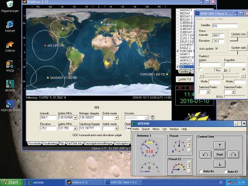Click ARSWIN rotate down arrow button
Screen dimensions: 248x186
tap(219, 164)
